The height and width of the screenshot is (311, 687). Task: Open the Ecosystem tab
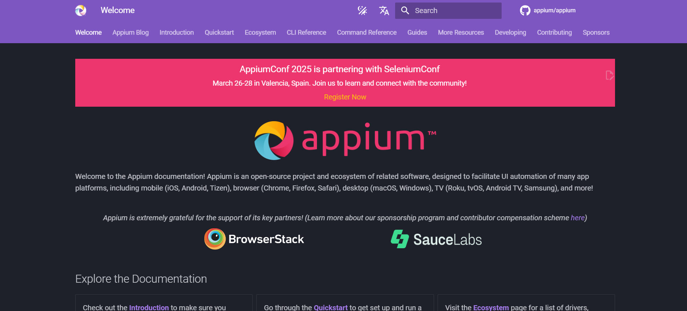click(260, 32)
